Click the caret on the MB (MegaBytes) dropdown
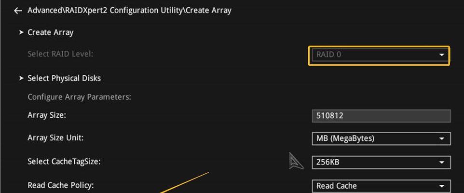 (441, 138)
